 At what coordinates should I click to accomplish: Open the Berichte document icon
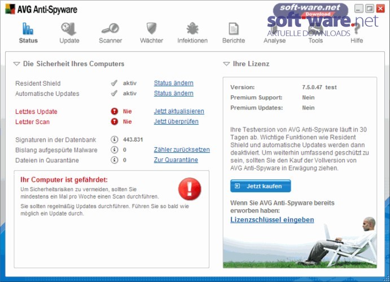pos(233,29)
